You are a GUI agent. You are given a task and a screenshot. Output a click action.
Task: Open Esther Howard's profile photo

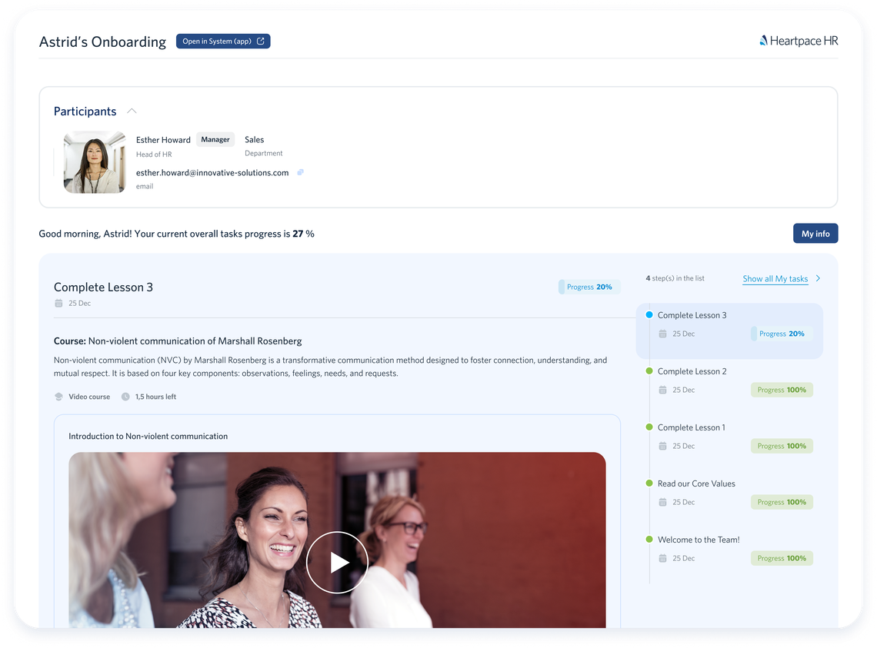95,162
